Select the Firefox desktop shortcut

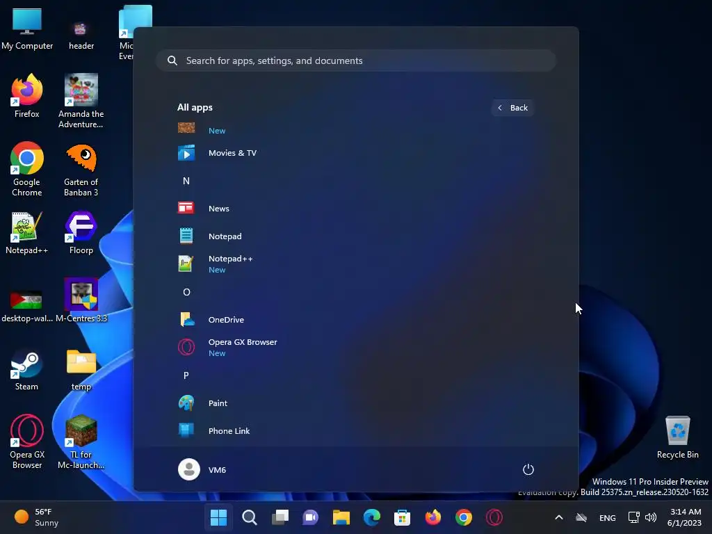(x=27, y=96)
